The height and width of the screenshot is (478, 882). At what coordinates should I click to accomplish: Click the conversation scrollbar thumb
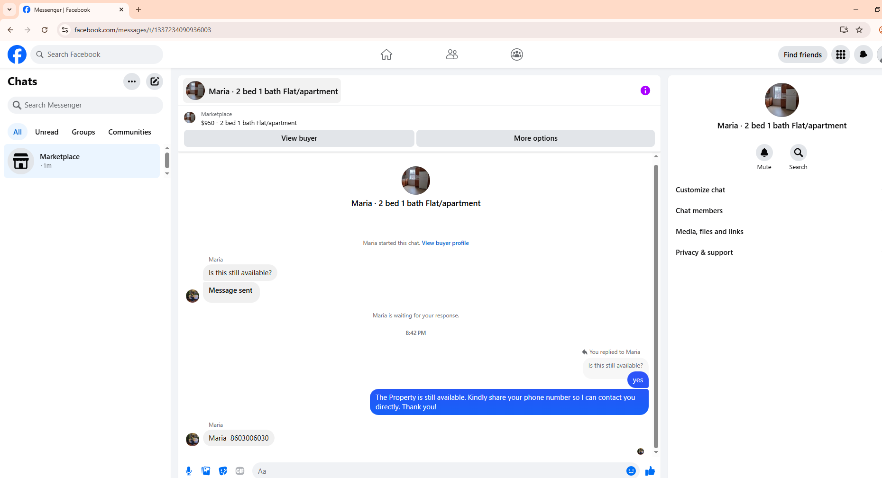[x=656, y=306]
